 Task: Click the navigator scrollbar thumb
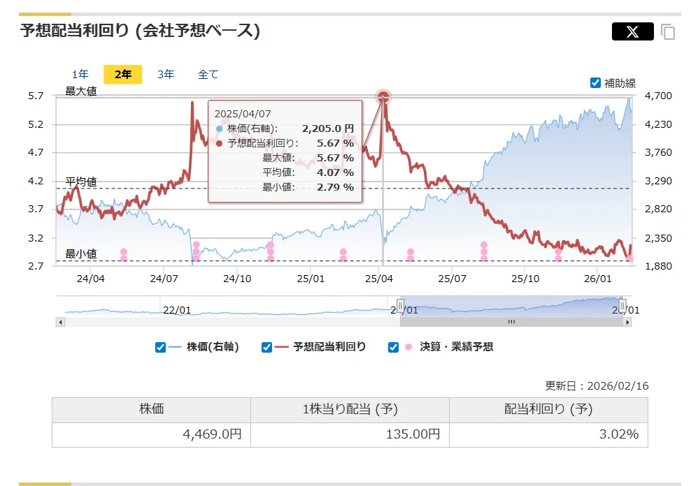pos(511,323)
